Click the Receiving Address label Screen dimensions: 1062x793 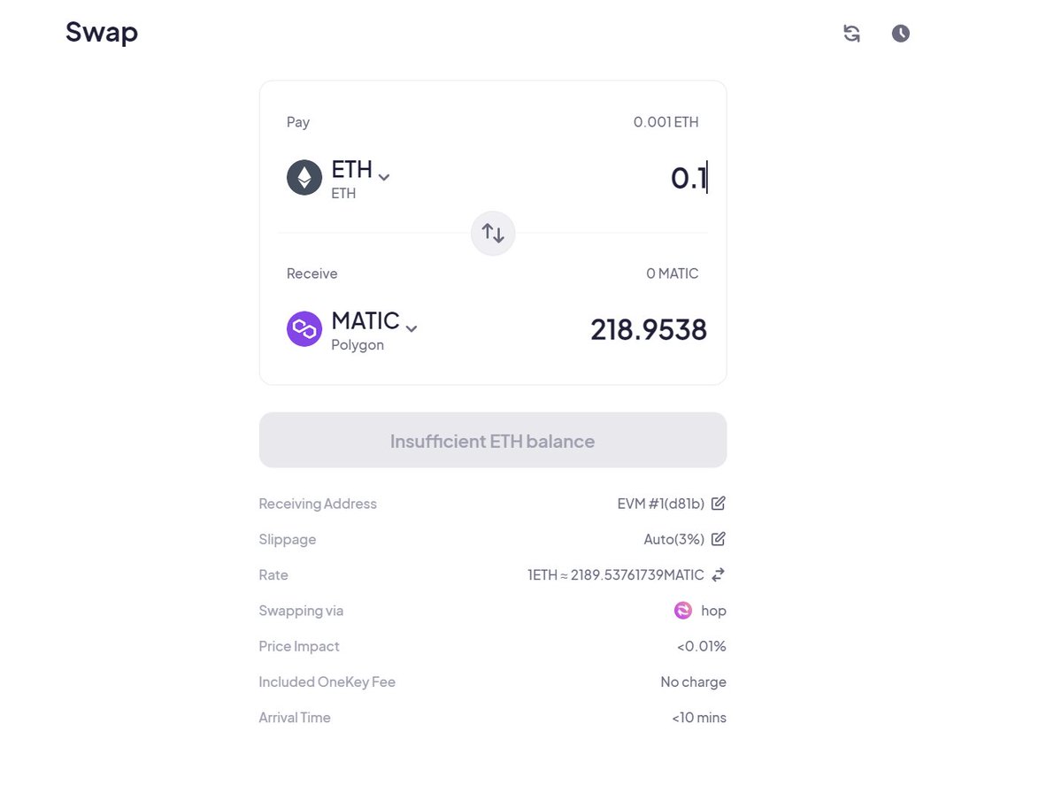pyautogui.click(x=318, y=504)
